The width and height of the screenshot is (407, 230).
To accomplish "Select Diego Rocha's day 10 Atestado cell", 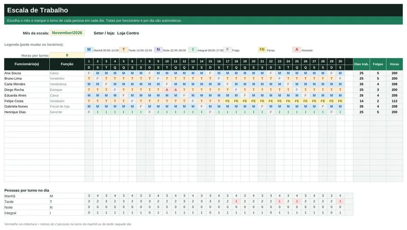I will coord(167,90).
